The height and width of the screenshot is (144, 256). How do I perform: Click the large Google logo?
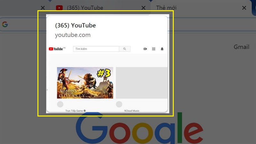140,128
